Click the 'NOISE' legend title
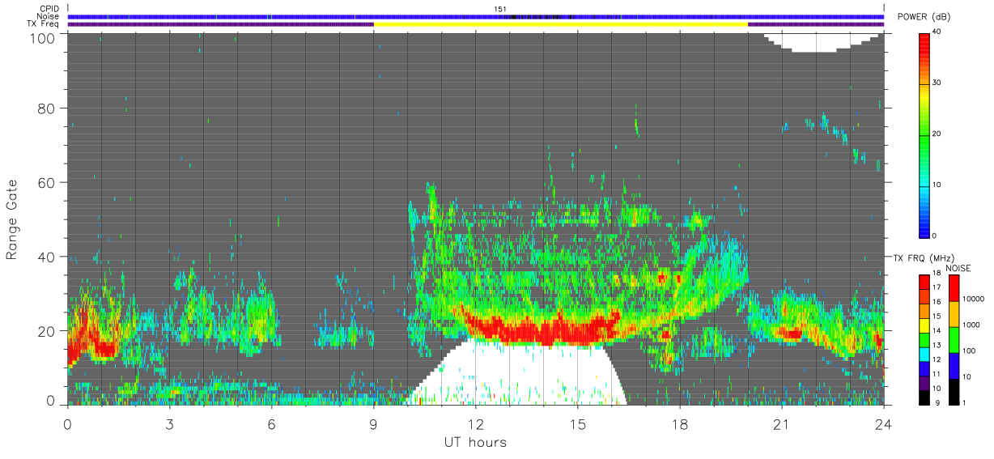The width and height of the screenshot is (994, 459). tap(958, 268)
